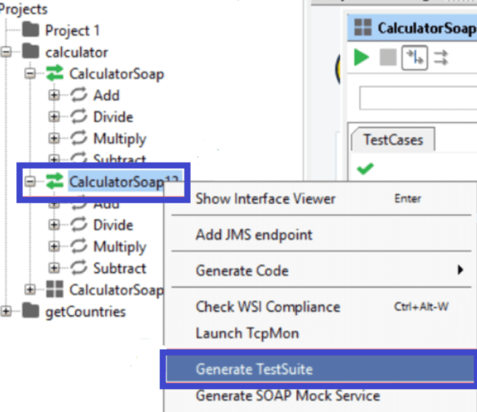Choose Generate TestSuite from context menu

click(254, 369)
